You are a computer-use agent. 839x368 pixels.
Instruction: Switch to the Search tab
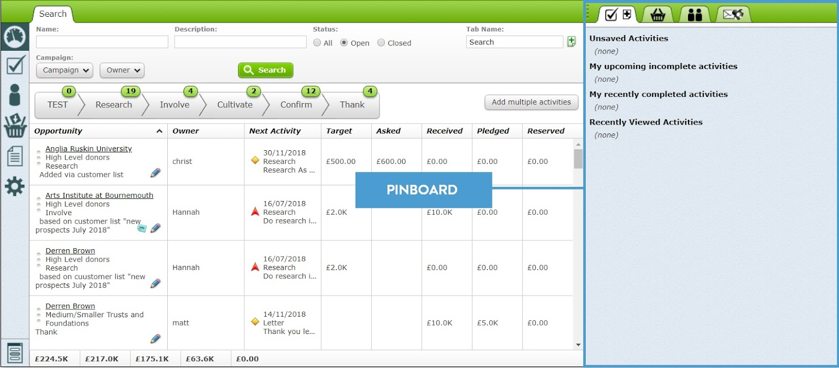tap(53, 14)
